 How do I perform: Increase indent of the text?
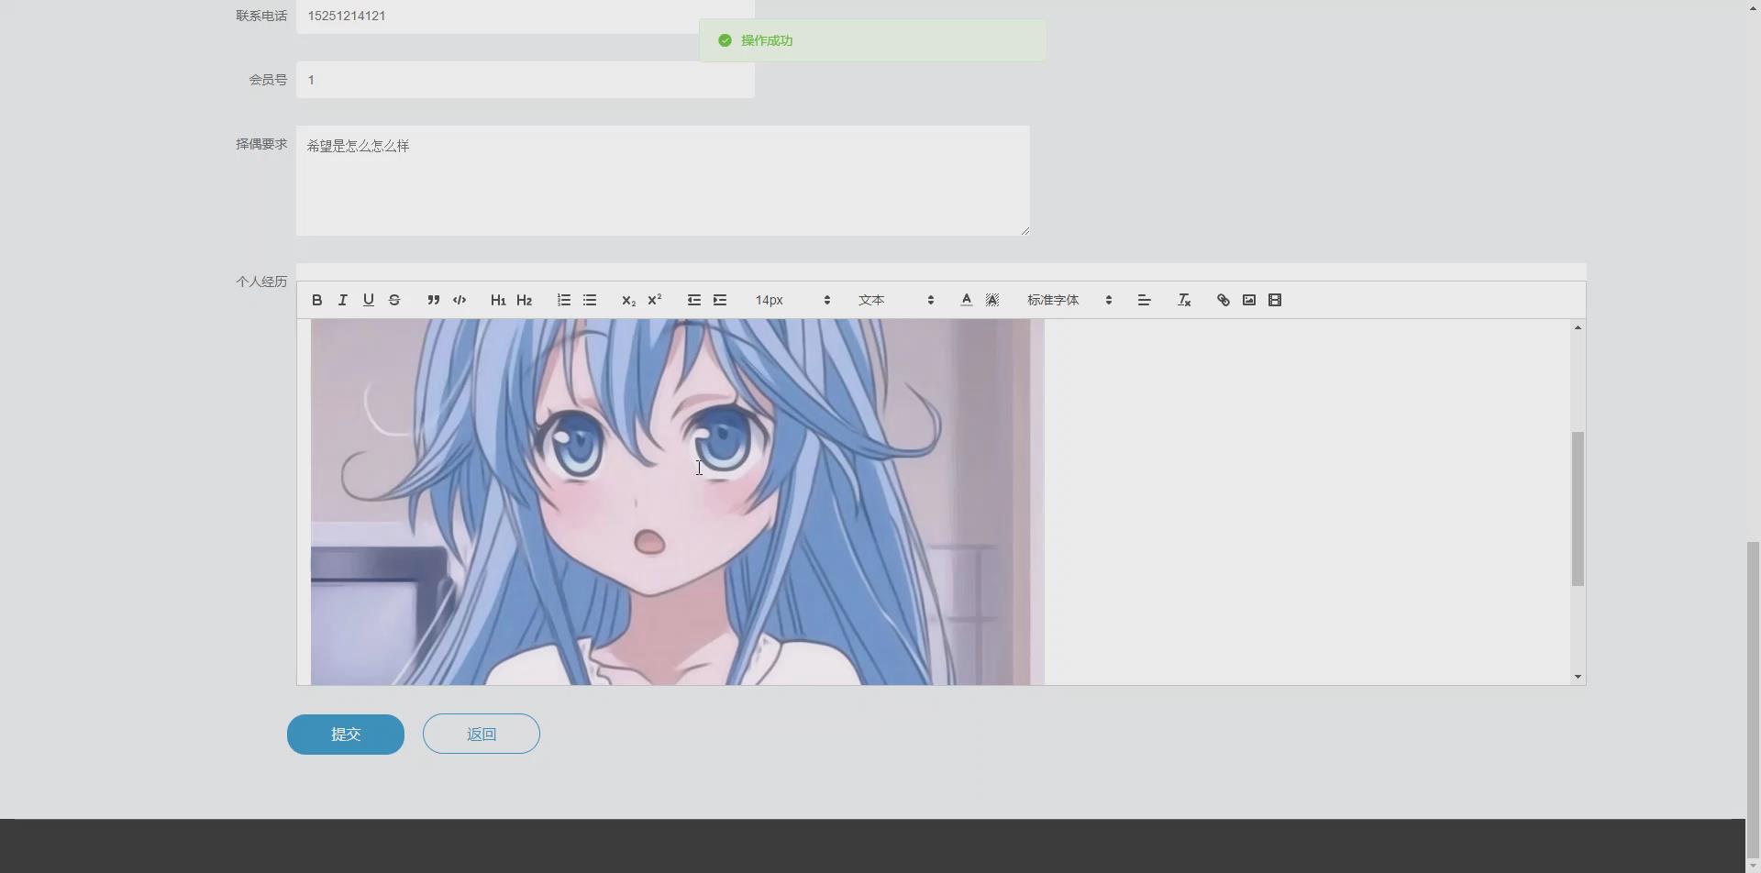[x=719, y=300]
